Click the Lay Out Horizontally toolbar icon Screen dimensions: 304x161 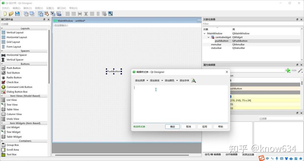click(x=67, y=14)
